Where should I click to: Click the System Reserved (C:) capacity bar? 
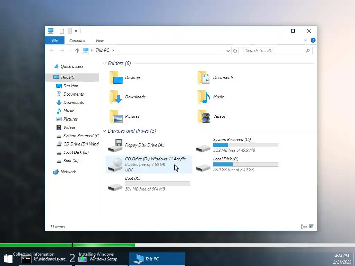tap(246, 145)
